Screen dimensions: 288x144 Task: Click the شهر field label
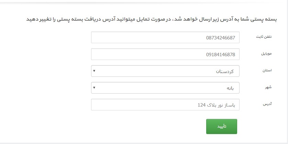[268, 87]
